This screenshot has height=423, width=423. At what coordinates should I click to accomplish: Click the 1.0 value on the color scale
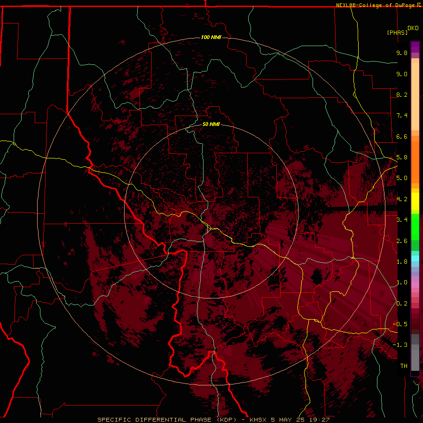pyautogui.click(x=402, y=282)
